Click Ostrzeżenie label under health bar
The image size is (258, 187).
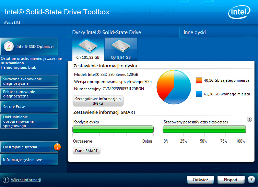tap(83, 141)
